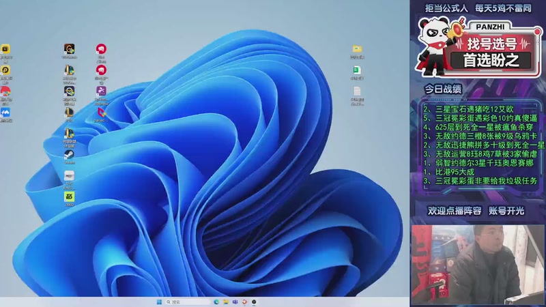Launch the Steam desktop shortcut

pos(69,155)
